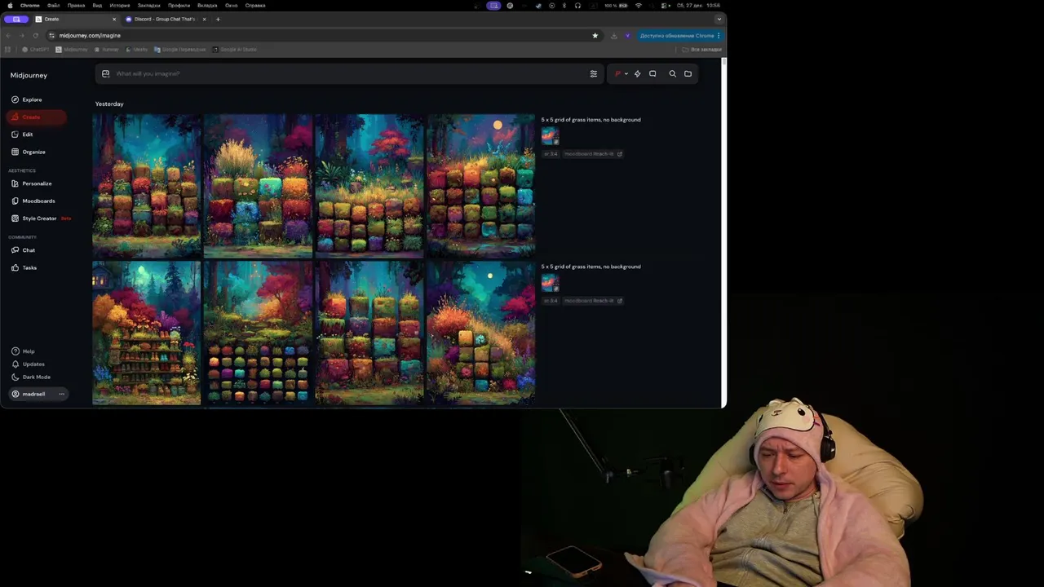Bookmark page with star icon

595,35
